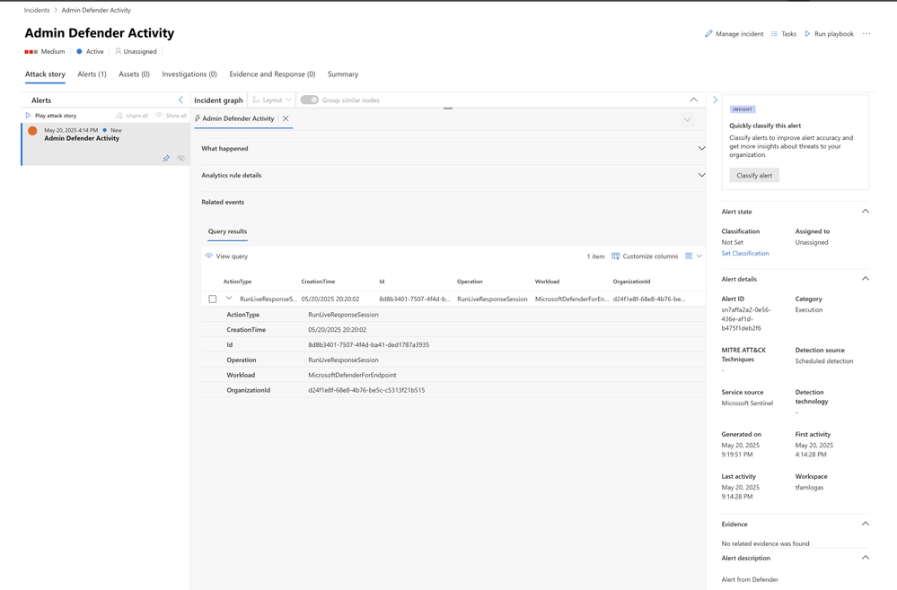Screen dimensions: 897x590
Task: Click the Show all eye icon
Action: point(159,116)
